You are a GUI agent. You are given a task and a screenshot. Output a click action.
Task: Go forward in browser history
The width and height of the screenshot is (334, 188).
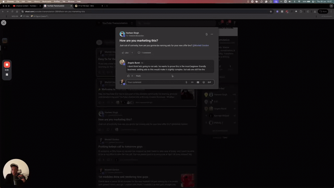coord(8,11)
